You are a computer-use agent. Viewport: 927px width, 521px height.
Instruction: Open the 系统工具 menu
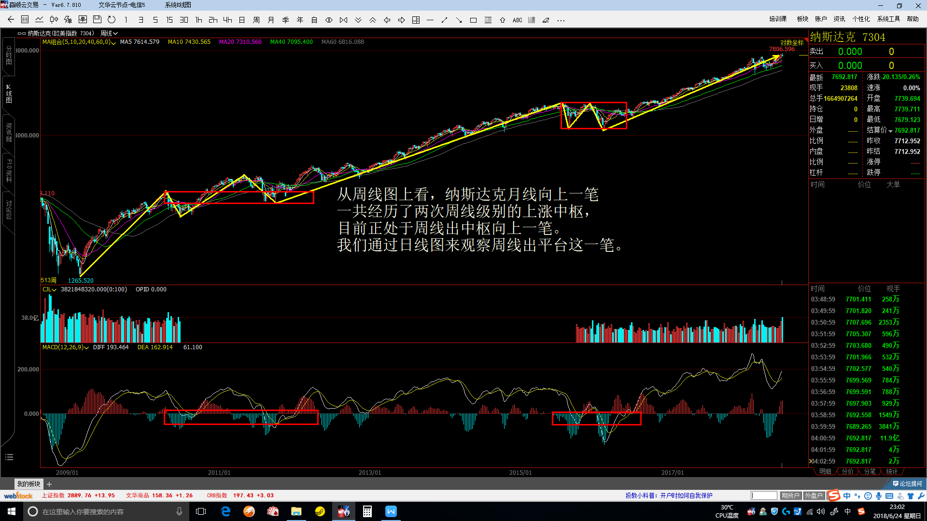coord(888,19)
